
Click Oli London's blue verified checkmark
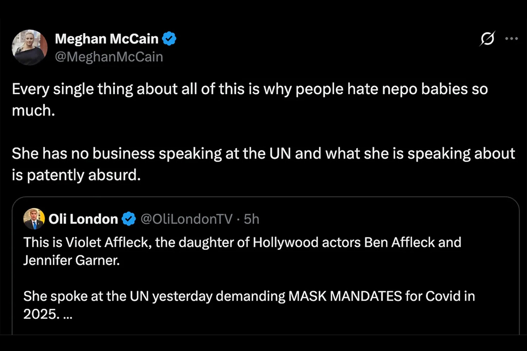[129, 219]
